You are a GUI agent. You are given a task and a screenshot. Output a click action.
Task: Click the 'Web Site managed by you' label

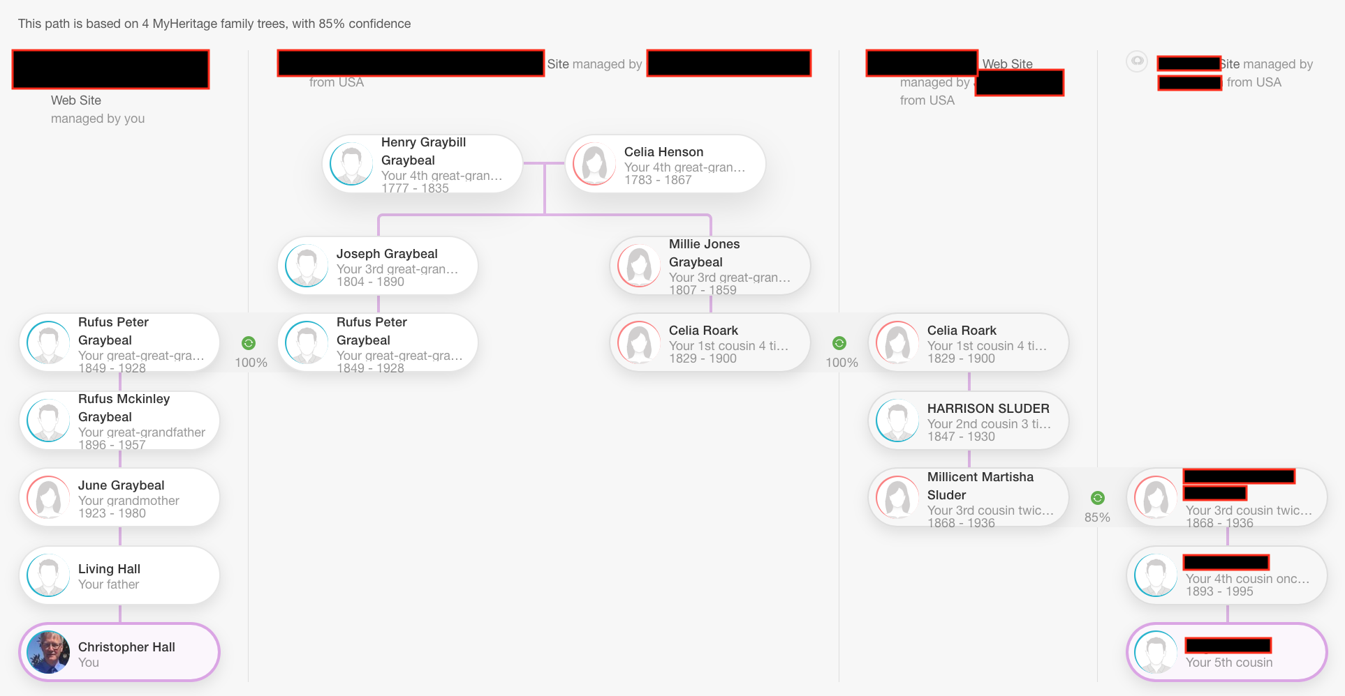97,109
